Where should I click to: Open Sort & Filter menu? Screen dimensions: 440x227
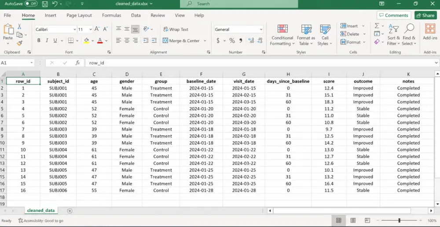point(393,35)
